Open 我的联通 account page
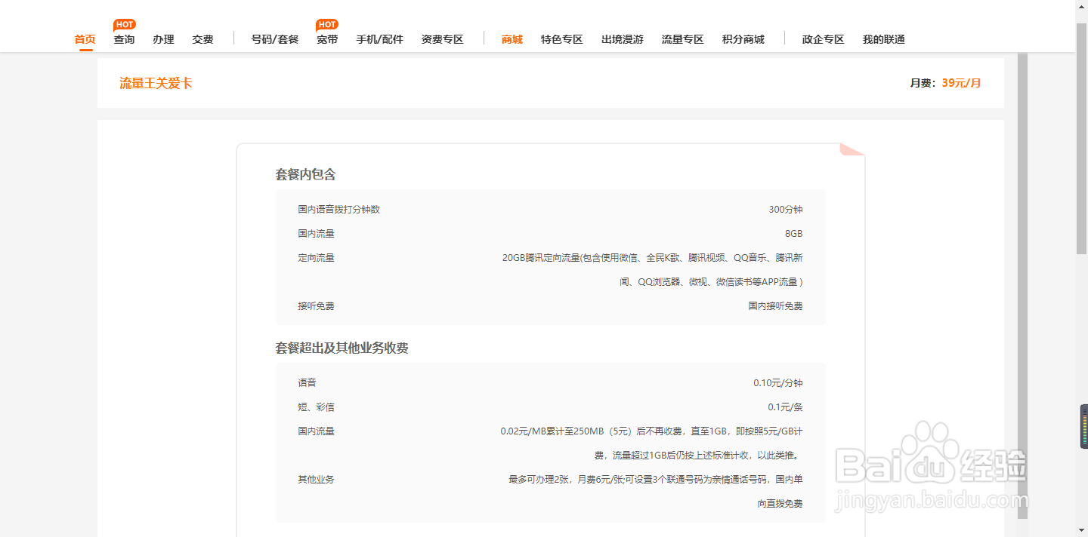 point(884,39)
